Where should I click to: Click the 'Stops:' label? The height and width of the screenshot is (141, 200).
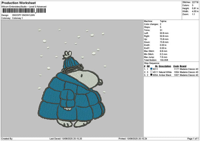point(147,27)
